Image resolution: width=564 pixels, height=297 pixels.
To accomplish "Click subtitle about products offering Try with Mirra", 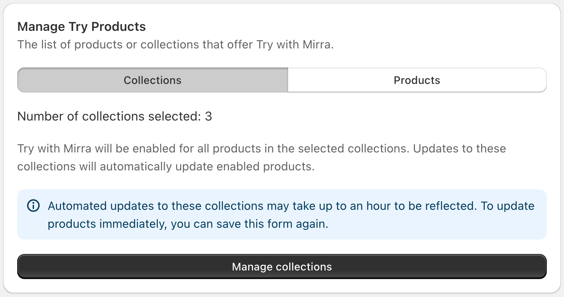I will pyautogui.click(x=175, y=44).
